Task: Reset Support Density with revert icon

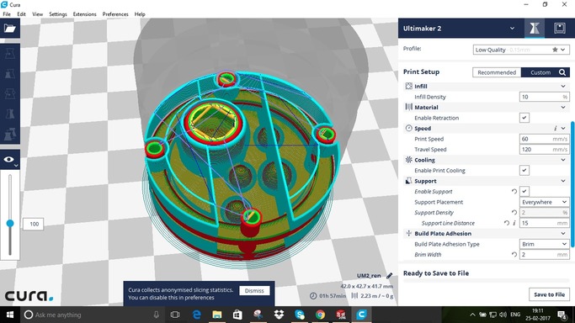Action: [x=514, y=213]
